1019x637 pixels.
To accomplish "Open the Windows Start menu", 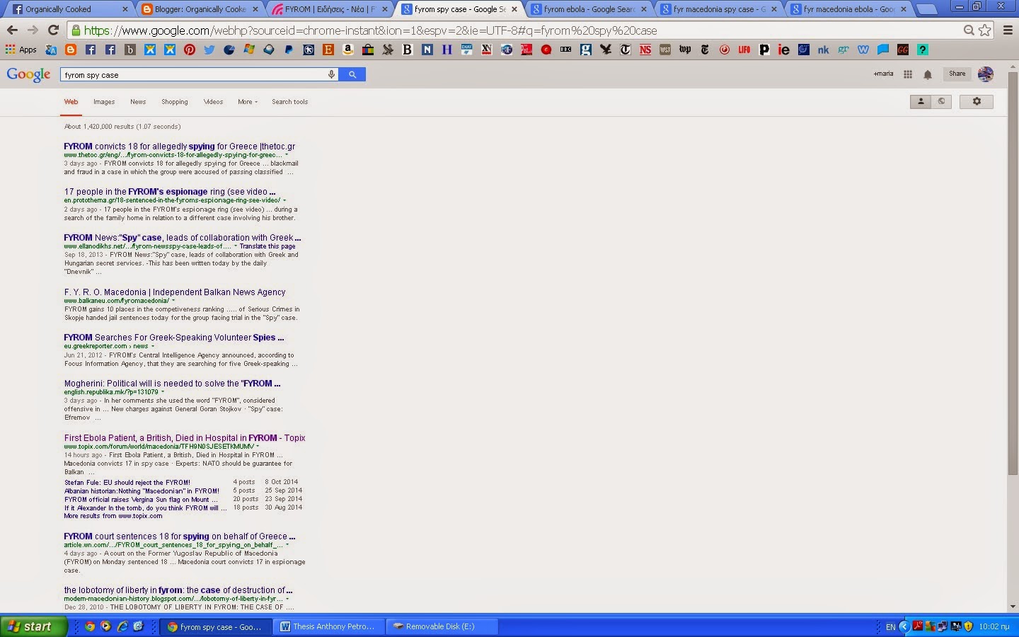I will point(34,626).
